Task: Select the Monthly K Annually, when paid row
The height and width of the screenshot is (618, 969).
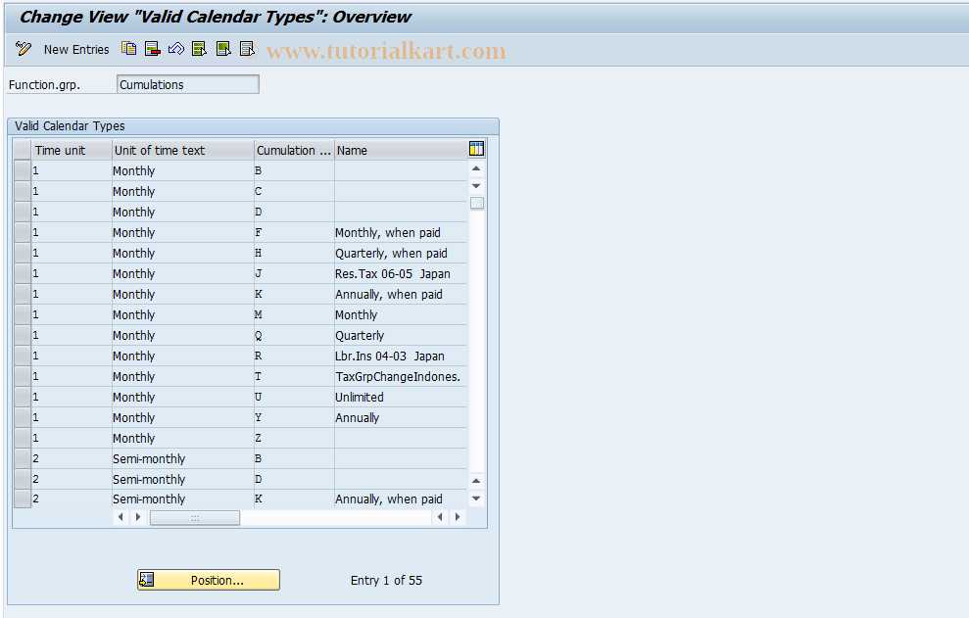Action: click(23, 294)
